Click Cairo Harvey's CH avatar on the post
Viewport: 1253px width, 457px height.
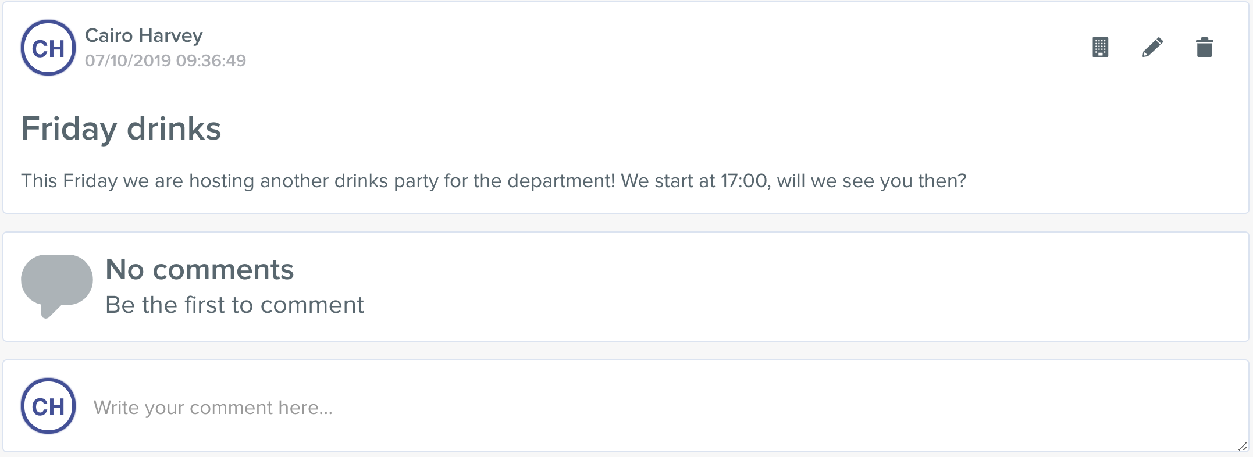click(x=48, y=48)
